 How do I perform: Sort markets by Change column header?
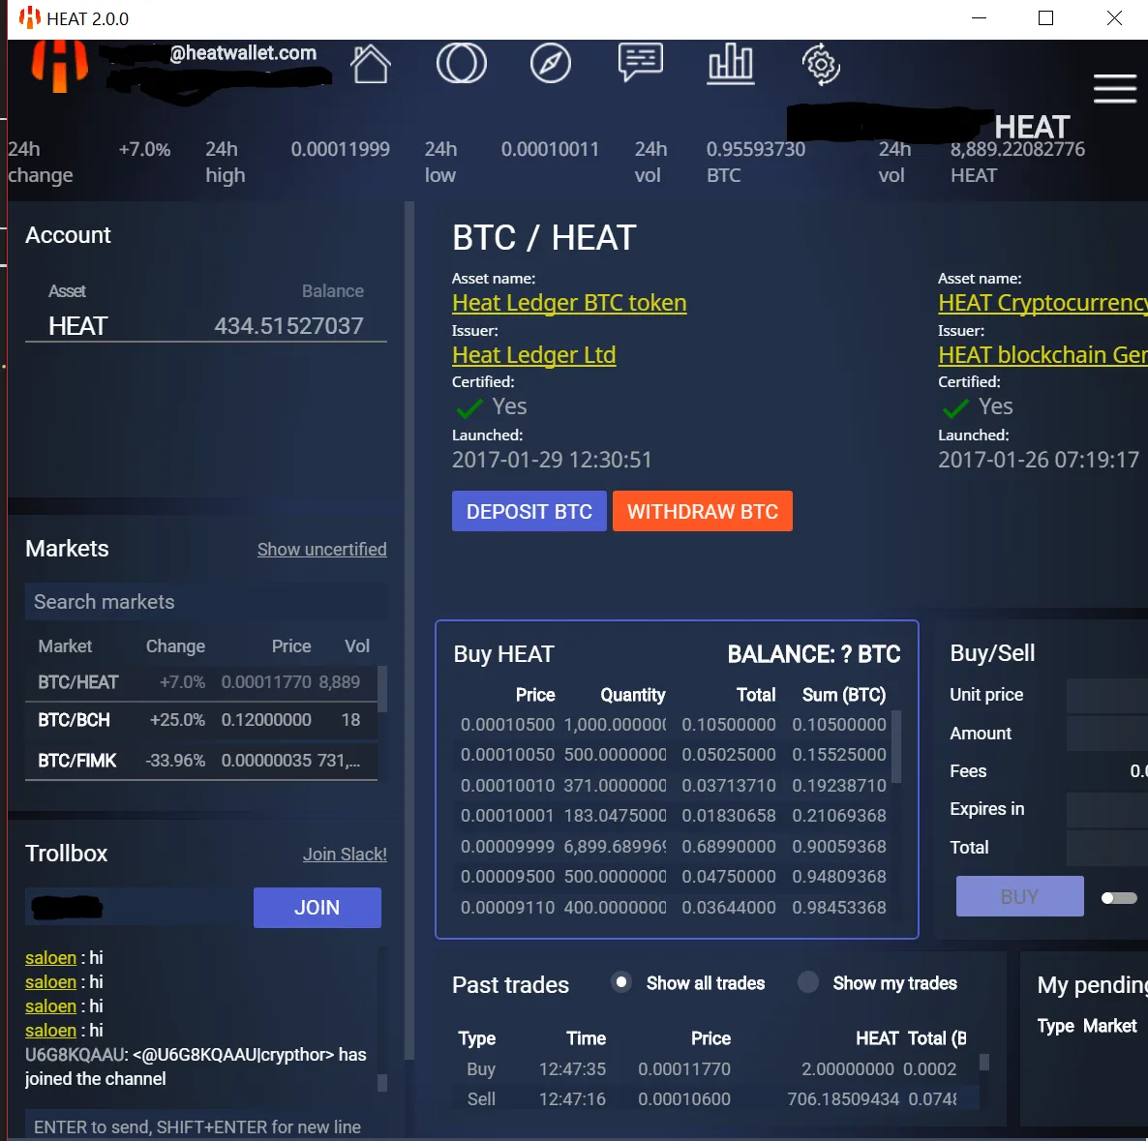pos(175,646)
